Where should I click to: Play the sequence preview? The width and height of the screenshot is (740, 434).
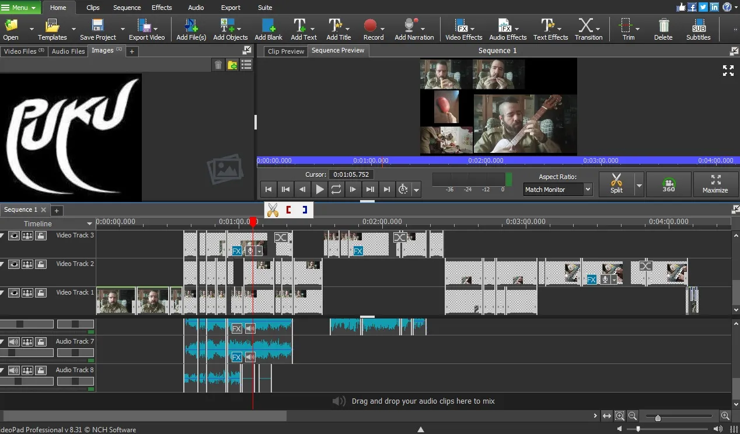319,189
